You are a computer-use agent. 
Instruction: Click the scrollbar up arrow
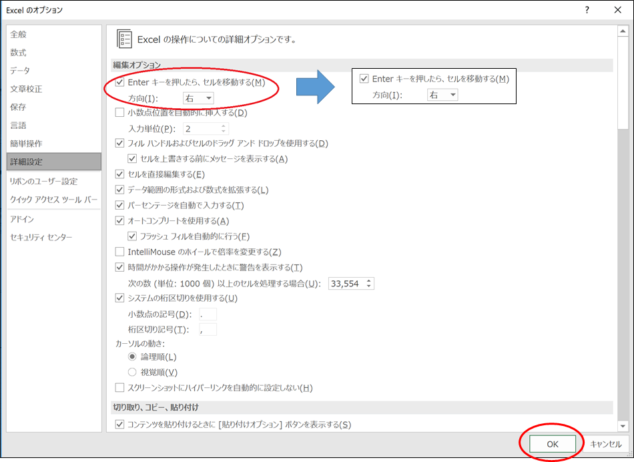[623, 31]
